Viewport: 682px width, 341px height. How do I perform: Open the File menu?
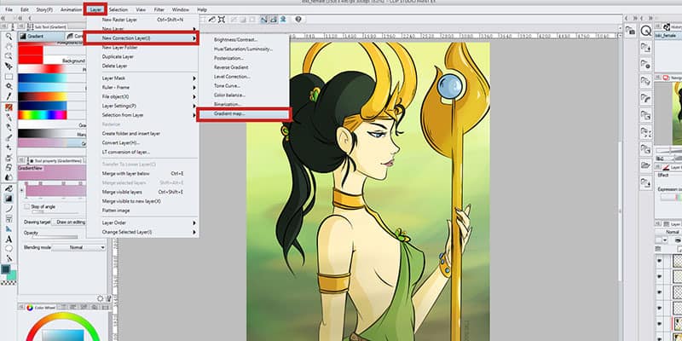9,9
